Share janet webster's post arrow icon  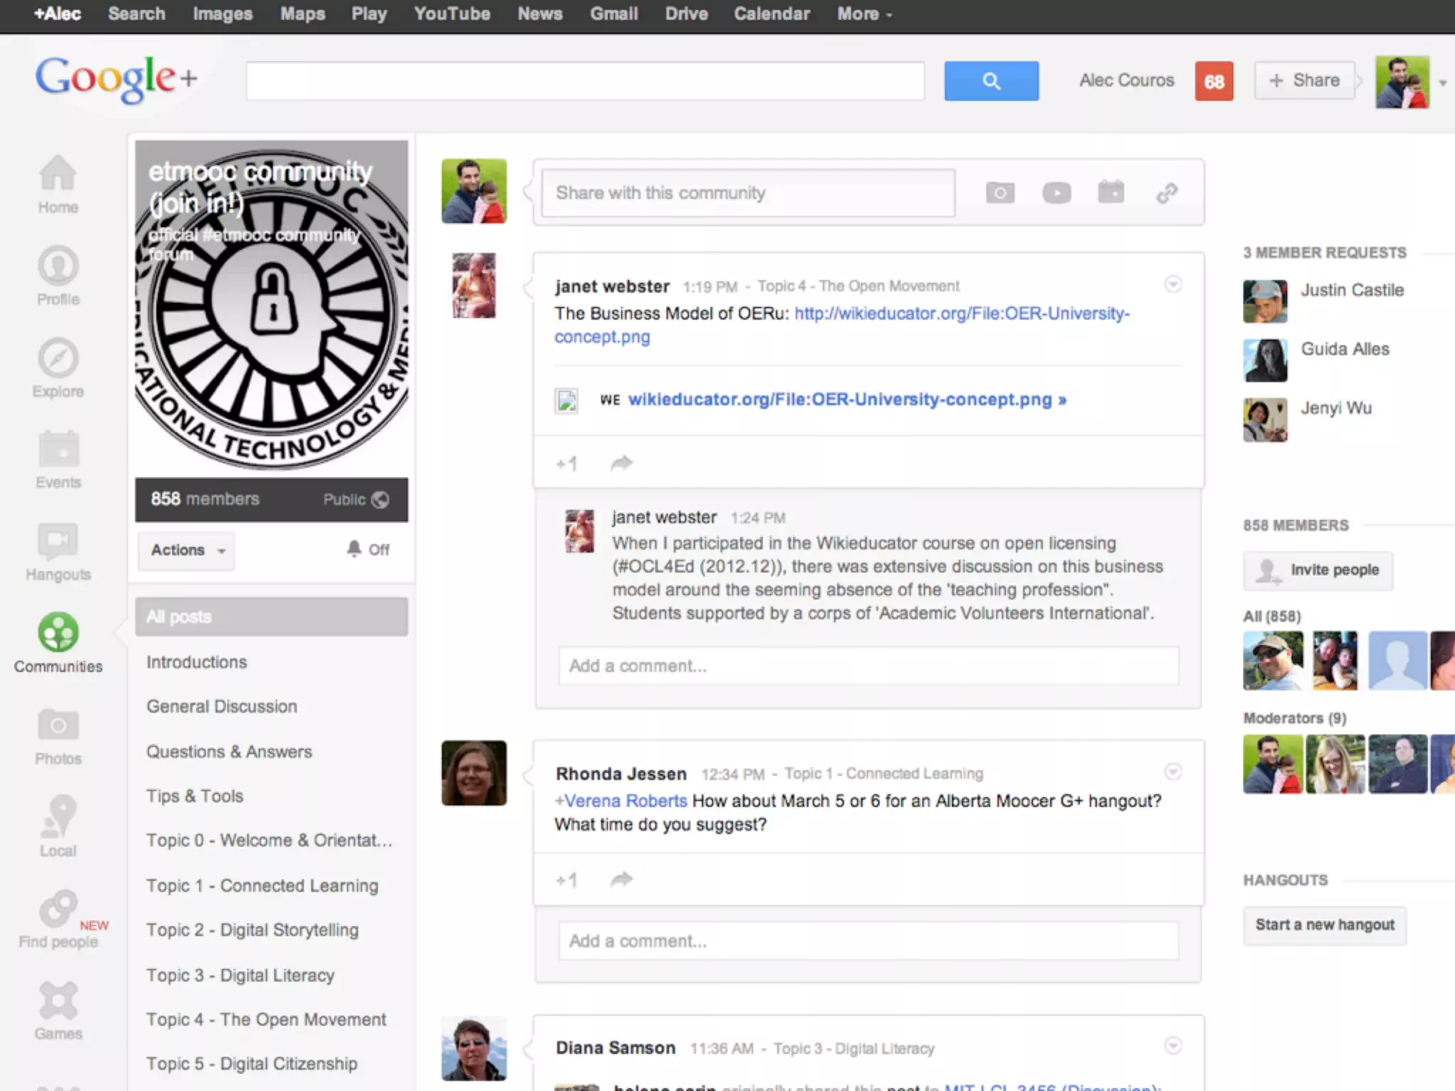[621, 463]
